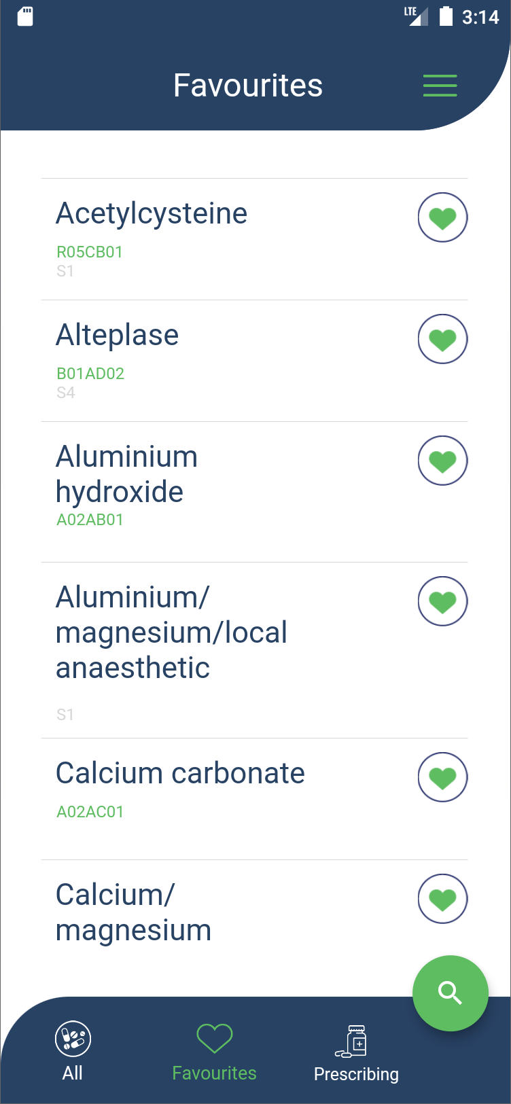511x1104 pixels.
Task: Tap the Favourites heart icon in bottom bar
Action: 214,1038
